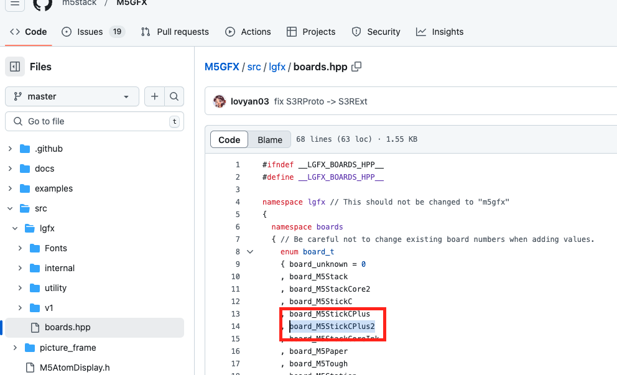
Task: Copy the file path icon
Action: (356, 67)
